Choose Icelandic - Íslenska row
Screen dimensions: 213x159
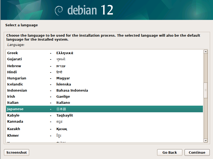105,84
